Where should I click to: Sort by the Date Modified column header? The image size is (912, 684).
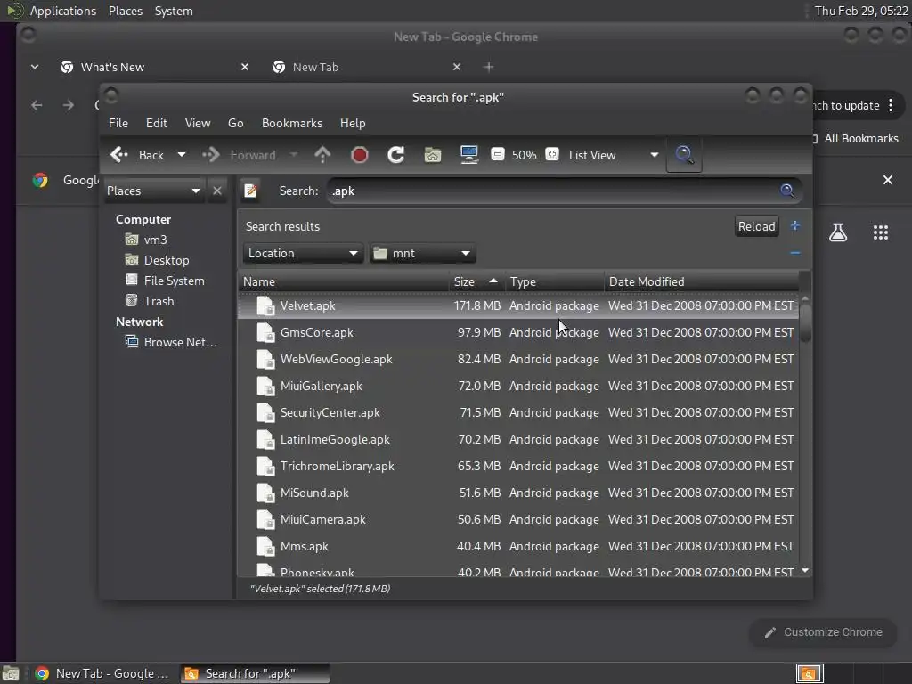pos(701,281)
